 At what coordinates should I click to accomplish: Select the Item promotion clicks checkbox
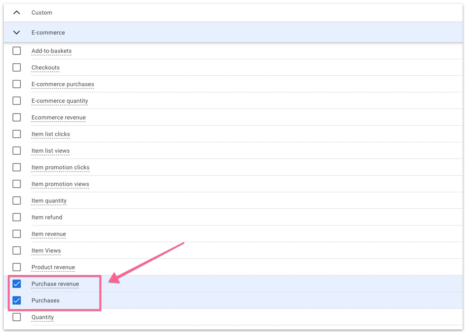pos(17,167)
